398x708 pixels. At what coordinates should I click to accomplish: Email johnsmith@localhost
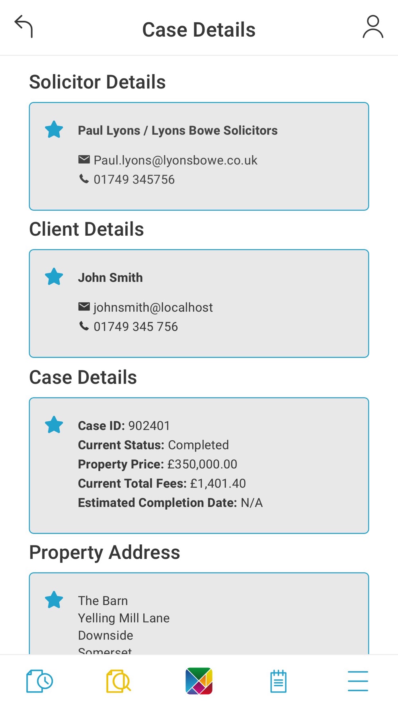[153, 307]
